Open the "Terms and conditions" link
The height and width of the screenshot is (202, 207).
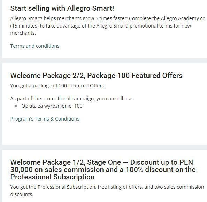(x=35, y=46)
